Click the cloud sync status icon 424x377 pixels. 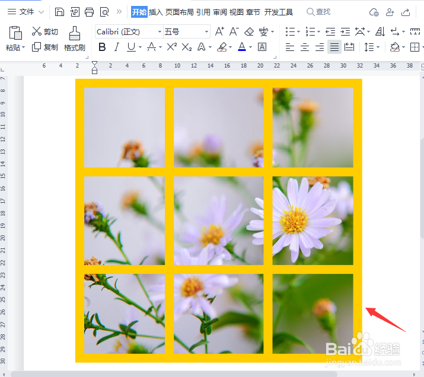[374, 12]
